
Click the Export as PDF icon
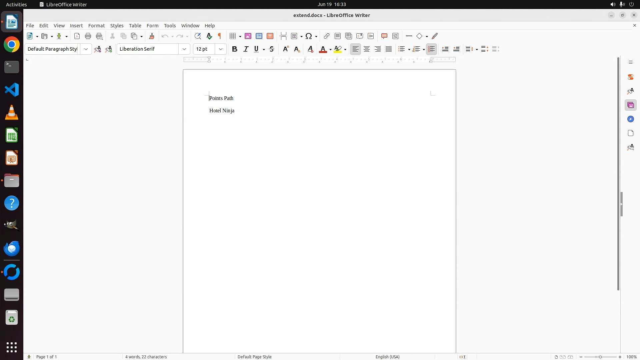pyautogui.click(x=77, y=36)
